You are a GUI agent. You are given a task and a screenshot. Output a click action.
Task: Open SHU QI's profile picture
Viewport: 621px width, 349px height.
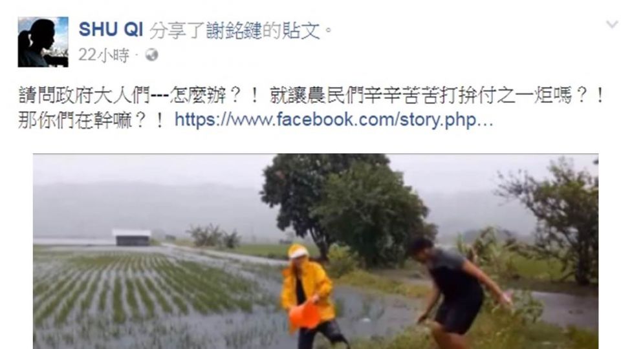click(43, 42)
